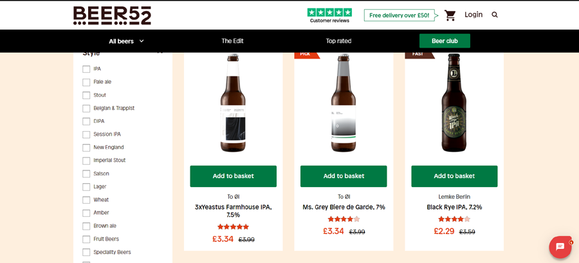Click the Login link
The image size is (579, 263).
[x=473, y=15]
